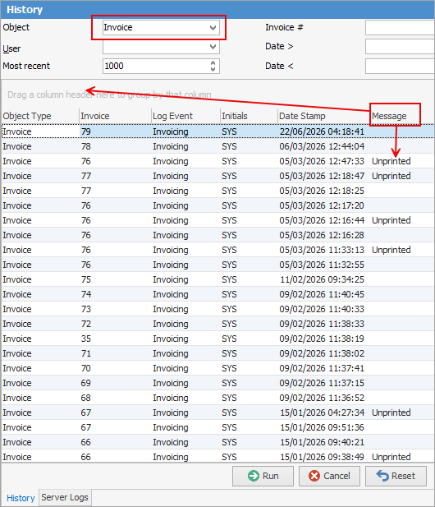Click the blue Reset undo icon
The width and height of the screenshot is (435, 507).
(382, 476)
